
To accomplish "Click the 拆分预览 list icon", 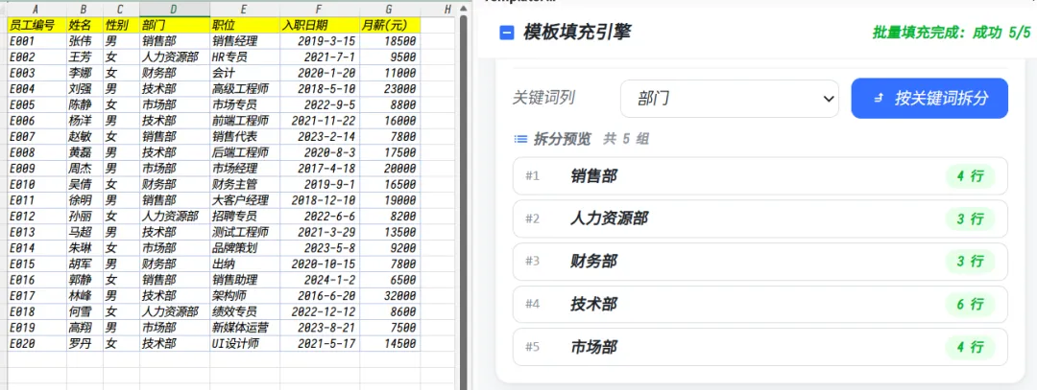I will pos(520,139).
